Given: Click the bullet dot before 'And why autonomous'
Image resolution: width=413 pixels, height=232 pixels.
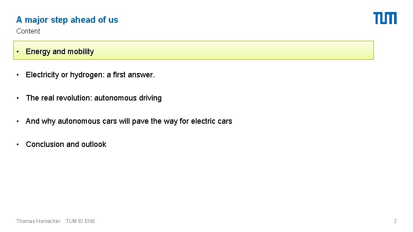Looking at the screenshot, I should (18, 121).
